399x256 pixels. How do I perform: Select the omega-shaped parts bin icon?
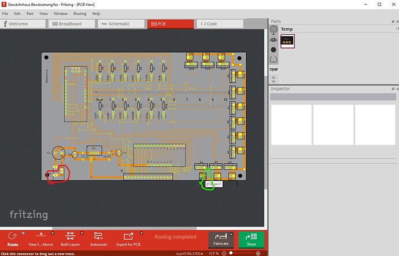pos(274,60)
